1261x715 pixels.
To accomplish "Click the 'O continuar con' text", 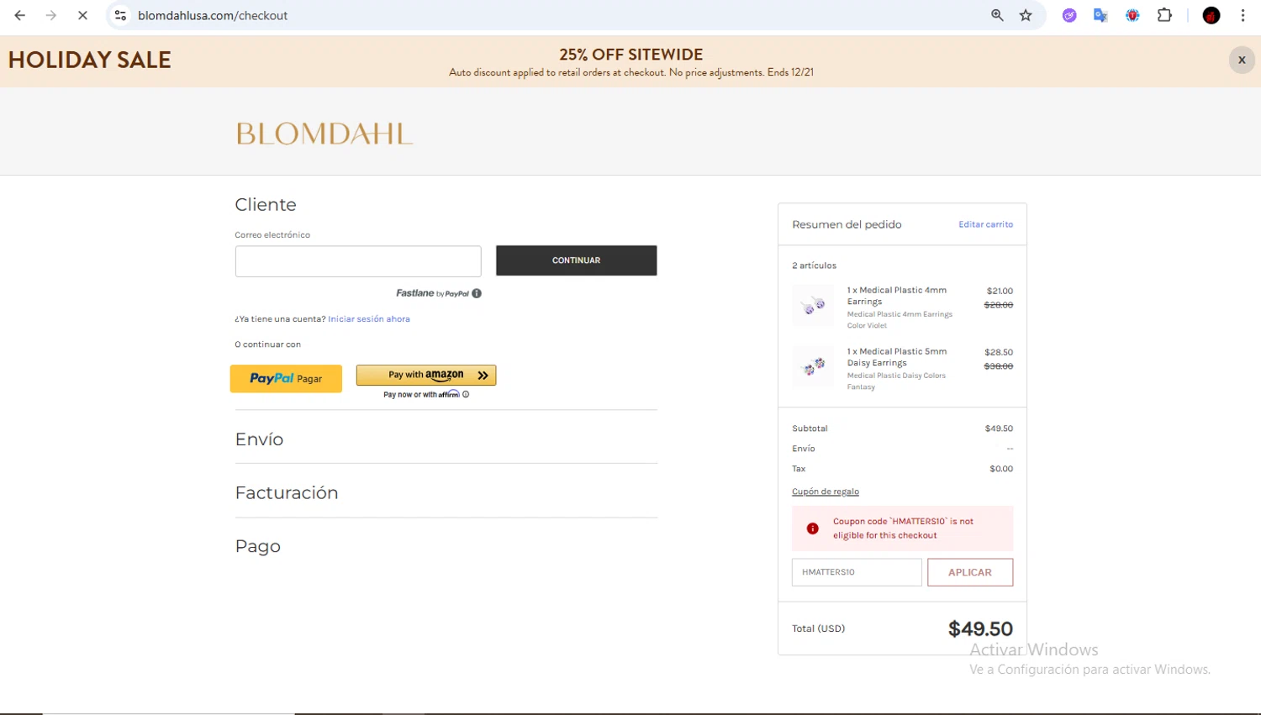I will pos(267,344).
